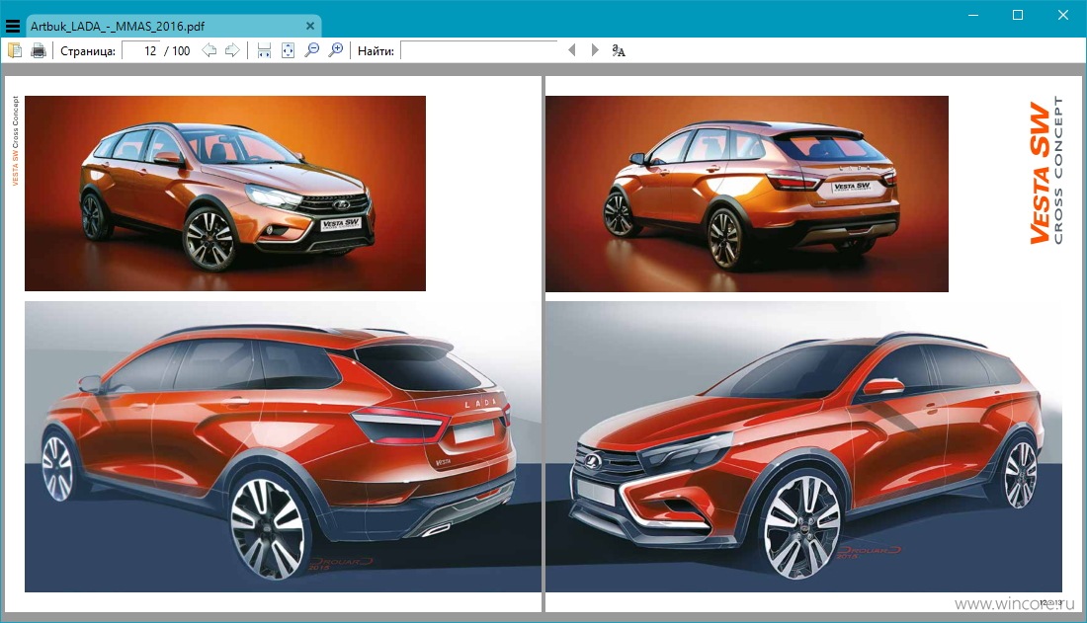Click the rear-quarter red car sketch

click(283, 446)
